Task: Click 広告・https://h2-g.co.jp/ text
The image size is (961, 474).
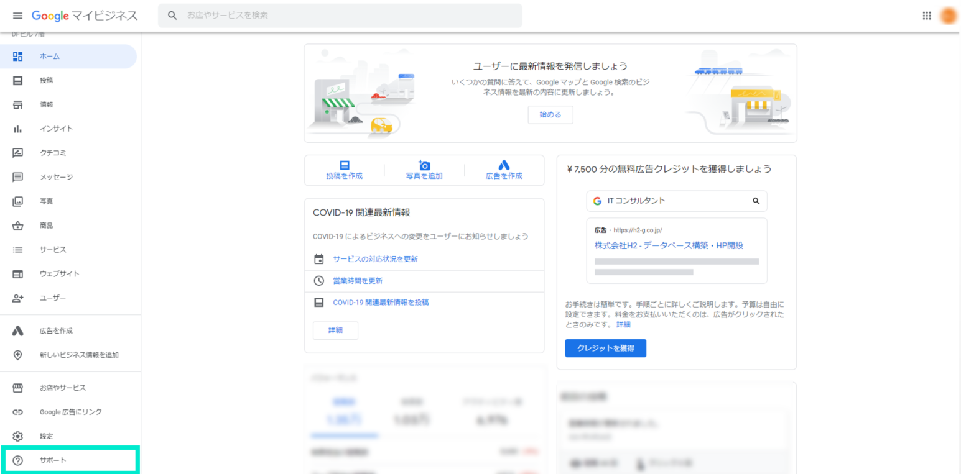Action: point(628,230)
